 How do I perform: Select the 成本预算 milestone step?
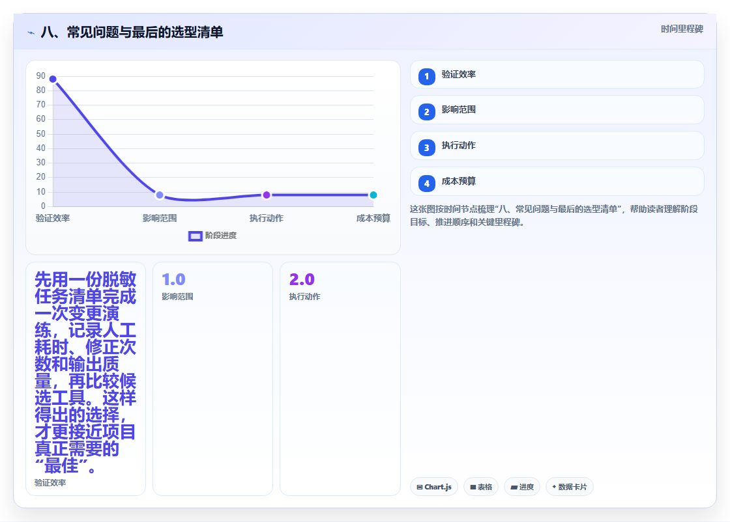557,182
